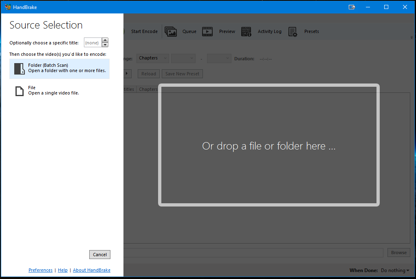Click the single File document icon

tap(20, 91)
